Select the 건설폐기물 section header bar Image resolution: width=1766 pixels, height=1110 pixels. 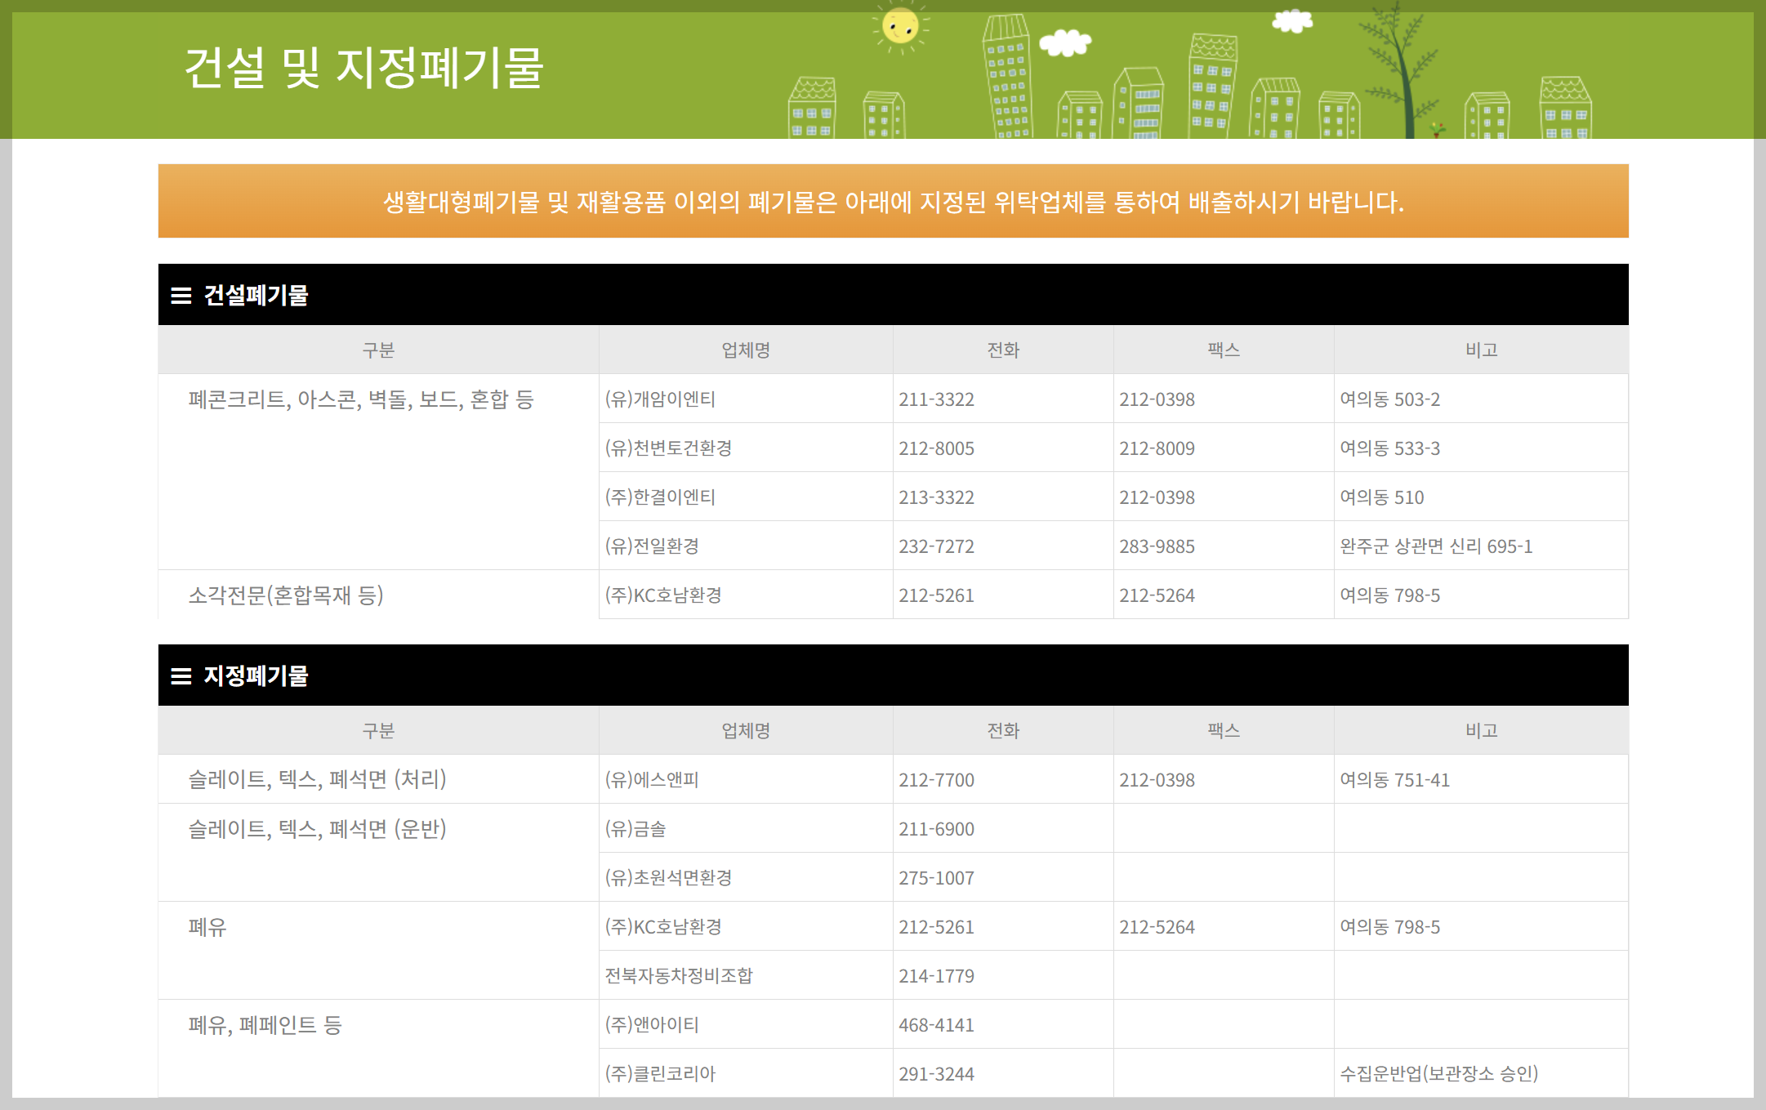[893, 295]
